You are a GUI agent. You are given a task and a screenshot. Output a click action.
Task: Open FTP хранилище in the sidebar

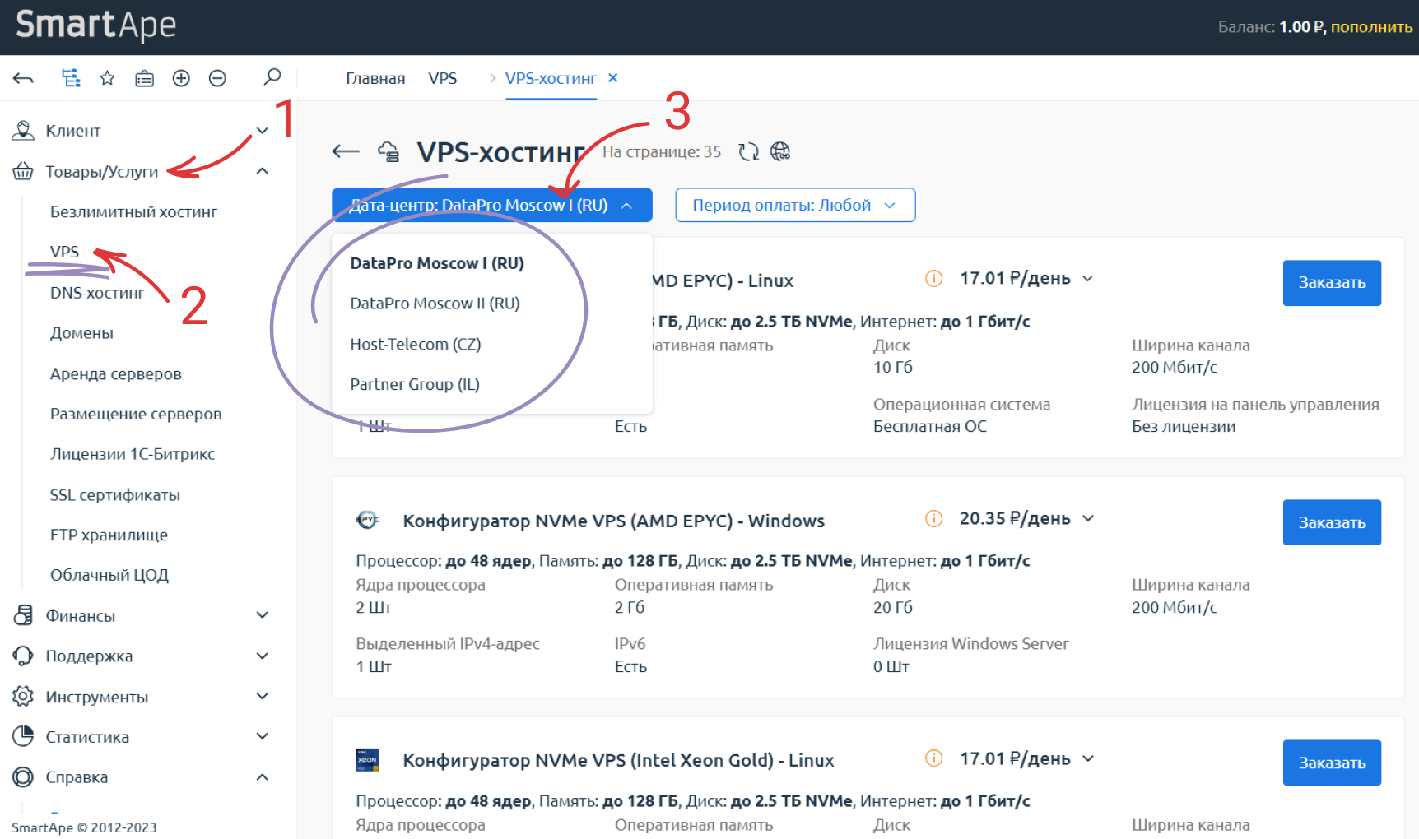109,535
